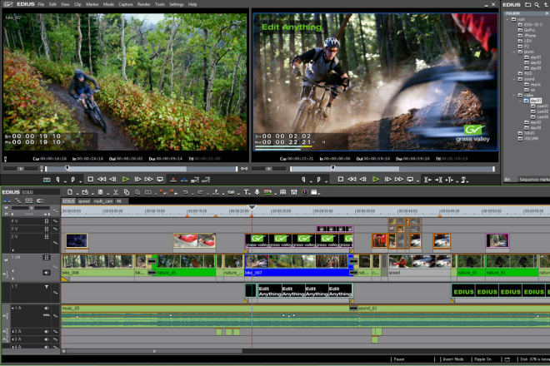This screenshot has width=550, height=366.
Task: Stop playback in the recorder player
Action: coord(340,180)
